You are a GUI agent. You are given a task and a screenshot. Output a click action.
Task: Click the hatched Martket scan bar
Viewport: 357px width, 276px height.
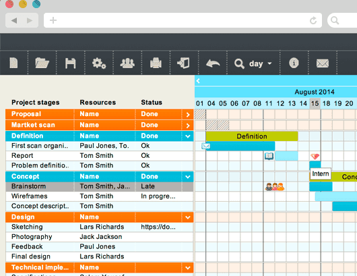[218, 126]
